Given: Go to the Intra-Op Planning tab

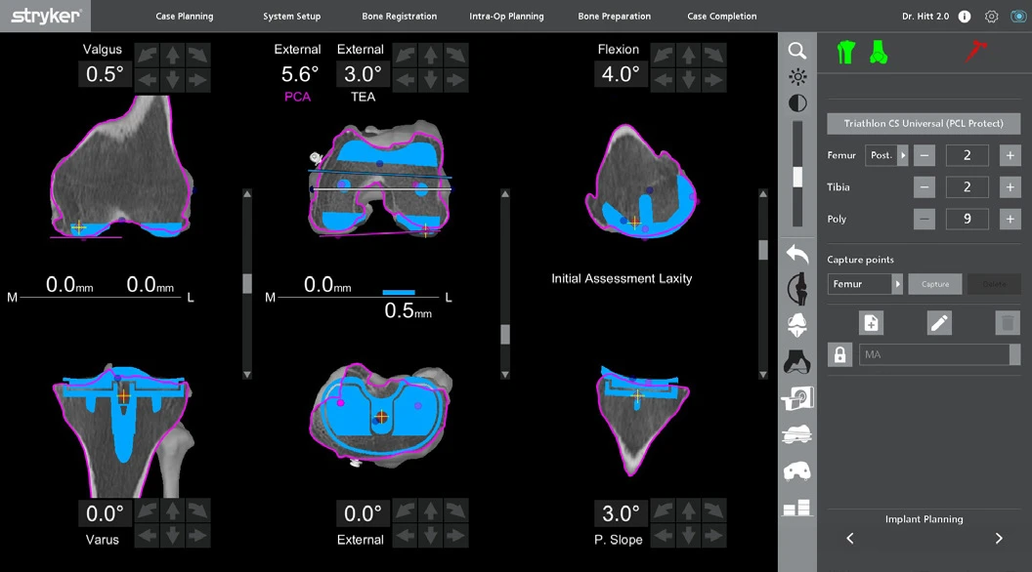Looking at the screenshot, I should [507, 17].
